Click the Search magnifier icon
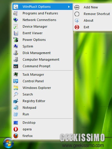Screen dimensions: 112x149 (16, 94)
